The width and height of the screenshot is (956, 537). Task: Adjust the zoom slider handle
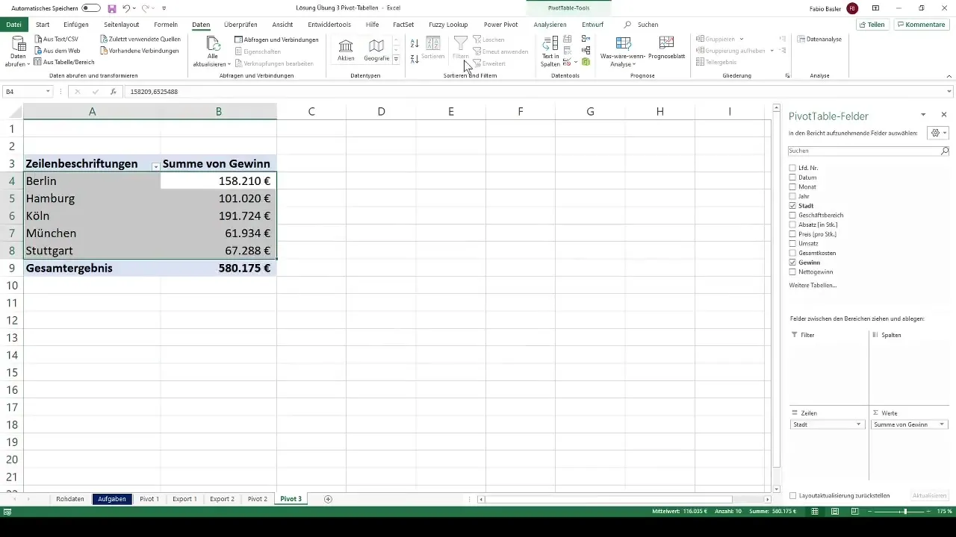[905, 512]
